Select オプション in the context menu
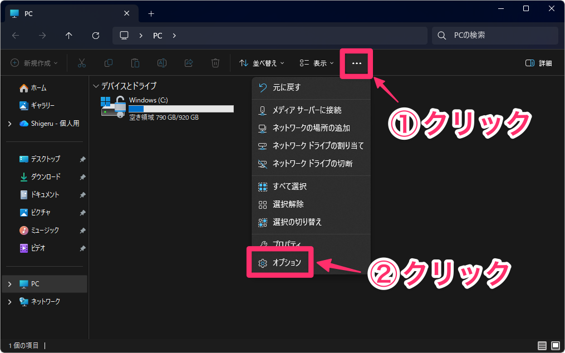Viewport: 565px width, 353px height. point(286,263)
